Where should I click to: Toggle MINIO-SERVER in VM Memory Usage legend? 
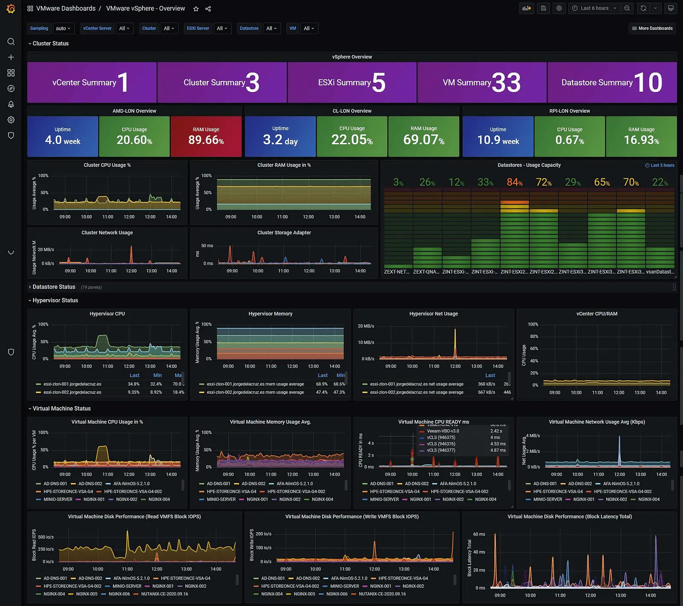221,499
